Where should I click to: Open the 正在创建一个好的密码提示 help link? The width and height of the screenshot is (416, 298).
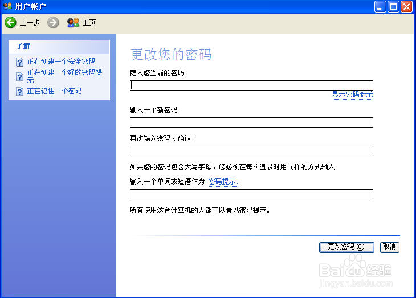click(x=65, y=76)
